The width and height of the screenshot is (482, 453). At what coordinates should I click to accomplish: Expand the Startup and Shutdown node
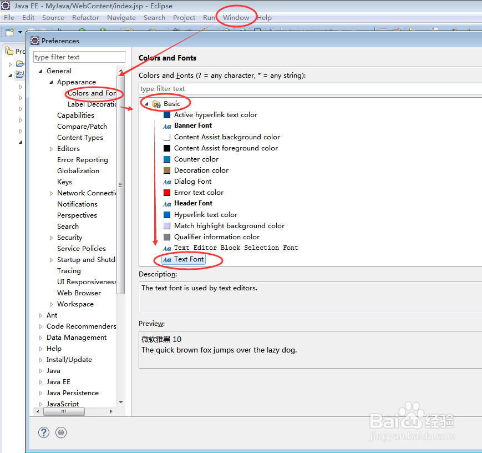pos(52,260)
